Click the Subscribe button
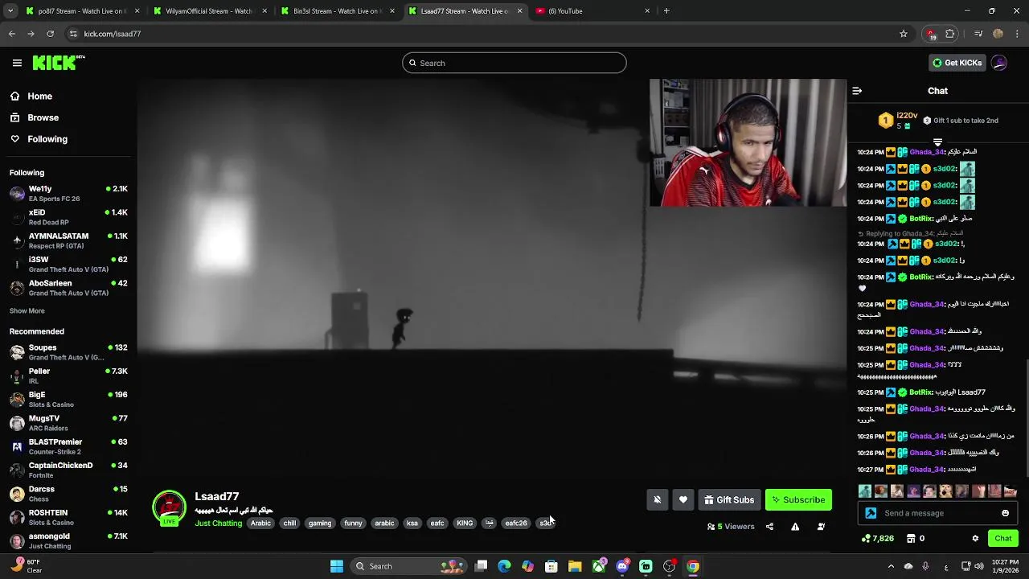Screen dimensions: 1029x579 click(798, 500)
